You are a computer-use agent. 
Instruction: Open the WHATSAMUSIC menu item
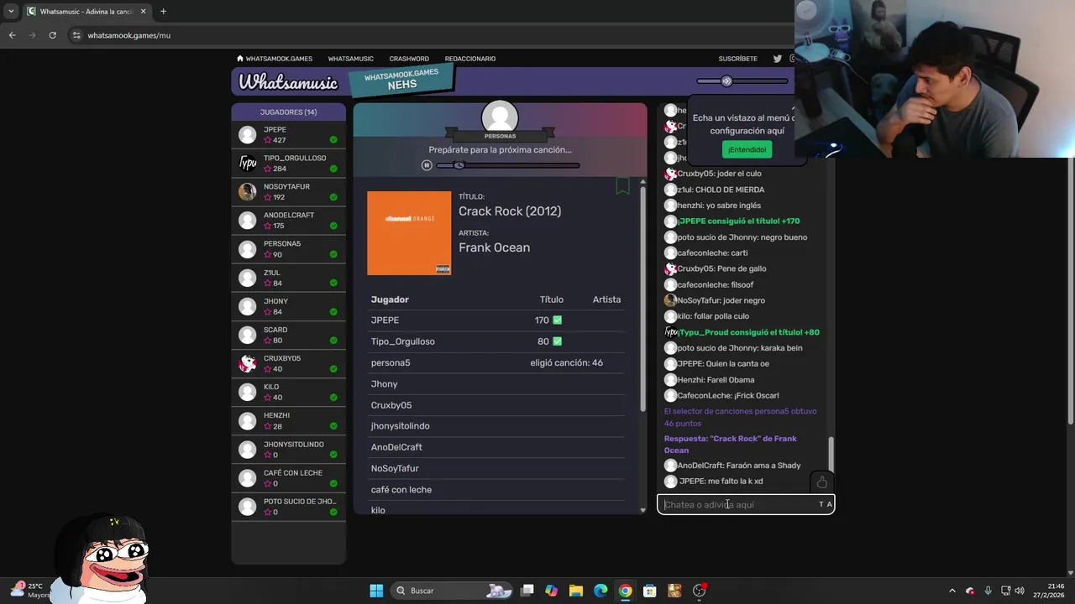(x=350, y=59)
